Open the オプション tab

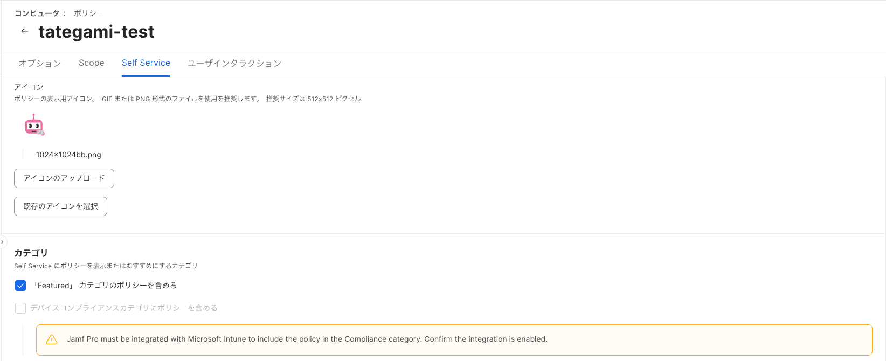40,63
